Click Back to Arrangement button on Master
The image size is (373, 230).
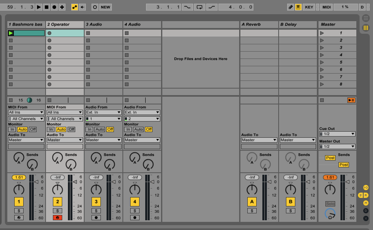click(x=351, y=100)
